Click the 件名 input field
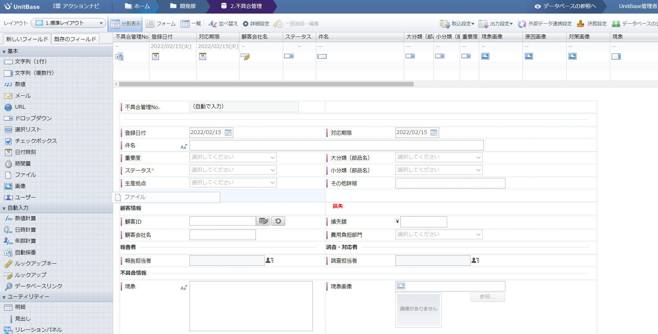 pos(337,145)
